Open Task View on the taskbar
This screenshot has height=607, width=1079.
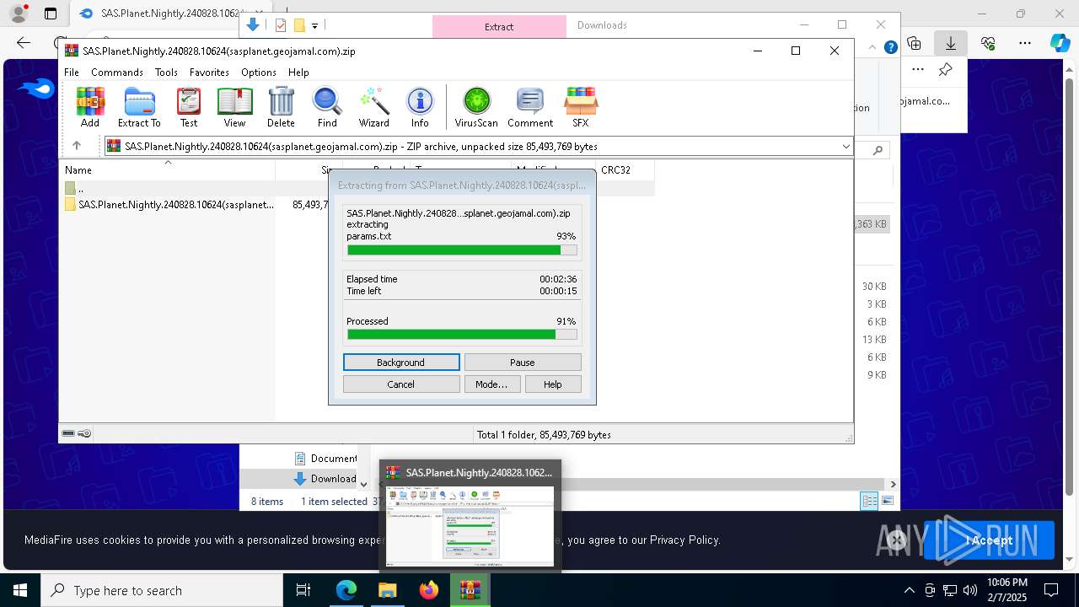coord(303,590)
